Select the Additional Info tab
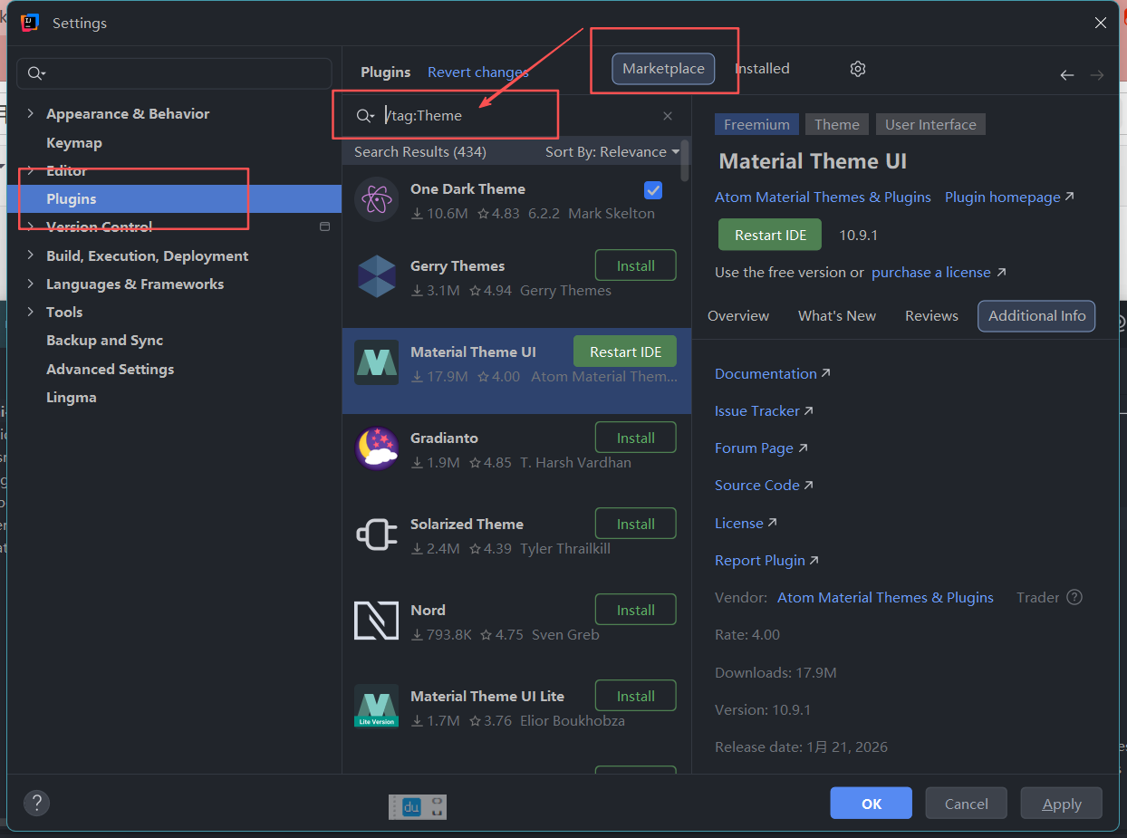This screenshot has width=1127, height=838. point(1036,316)
